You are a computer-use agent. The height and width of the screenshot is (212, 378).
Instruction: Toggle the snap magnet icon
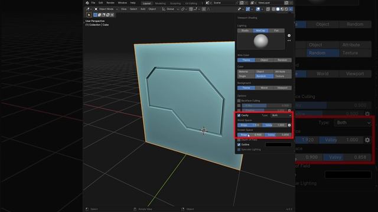(191, 9)
